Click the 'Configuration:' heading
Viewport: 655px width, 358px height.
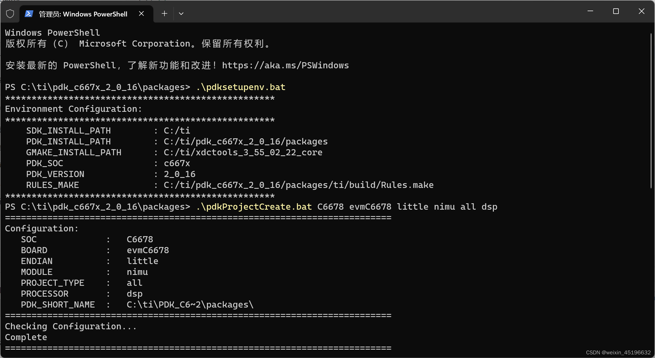click(42, 229)
